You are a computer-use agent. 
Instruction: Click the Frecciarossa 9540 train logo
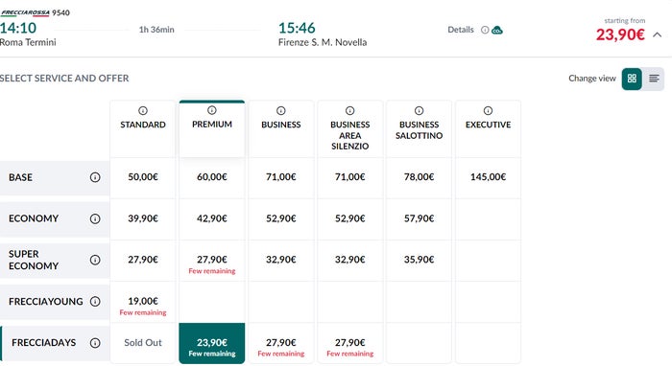coord(25,12)
